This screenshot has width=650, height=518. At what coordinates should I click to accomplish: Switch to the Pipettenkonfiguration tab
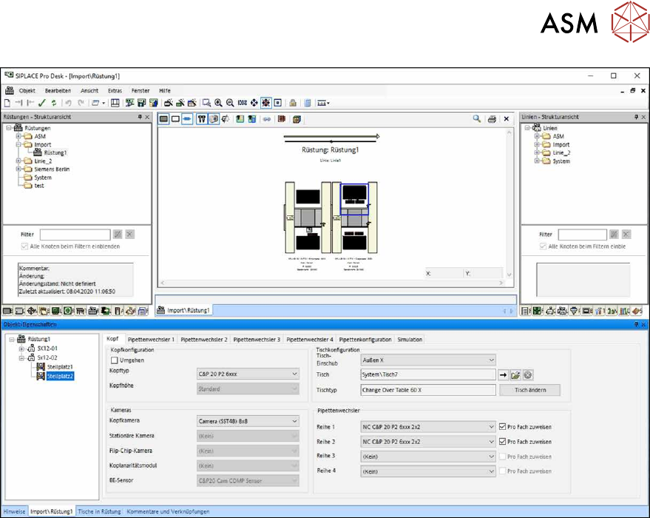pos(365,340)
